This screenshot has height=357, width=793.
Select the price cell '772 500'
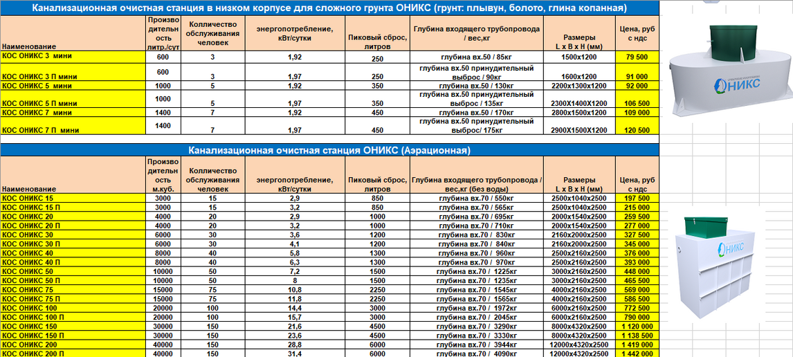coord(637,308)
